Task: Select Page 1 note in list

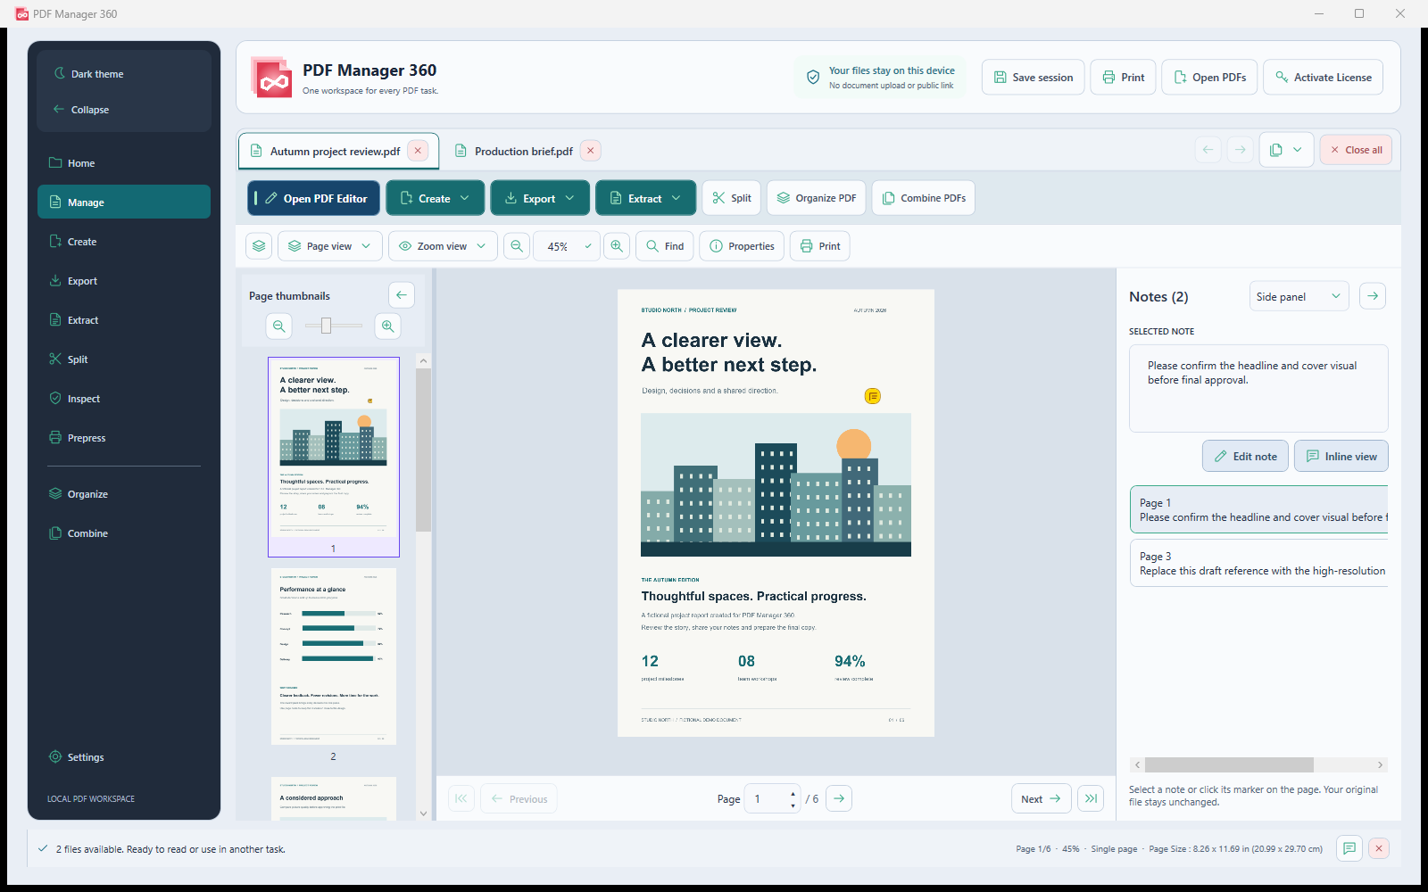Action: (1259, 509)
